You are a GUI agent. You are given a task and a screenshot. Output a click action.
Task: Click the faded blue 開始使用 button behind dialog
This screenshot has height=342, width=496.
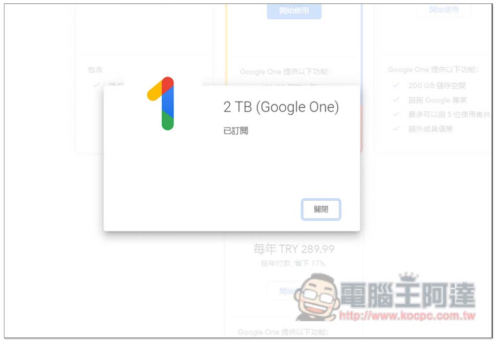(294, 11)
